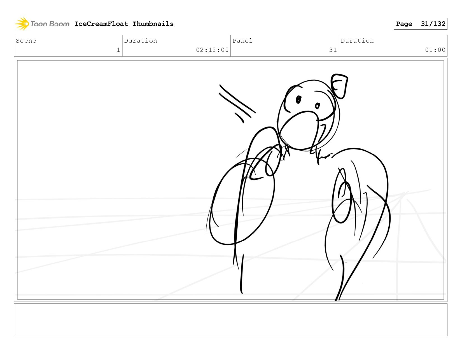Screen dimensions: 462x357
Task: Click the panel duration 01:00 value
Action: (435, 50)
